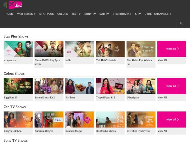This screenshot has width=190, height=142.
Task: Open the Sirf Tum thumbnail
Action: [79, 86]
